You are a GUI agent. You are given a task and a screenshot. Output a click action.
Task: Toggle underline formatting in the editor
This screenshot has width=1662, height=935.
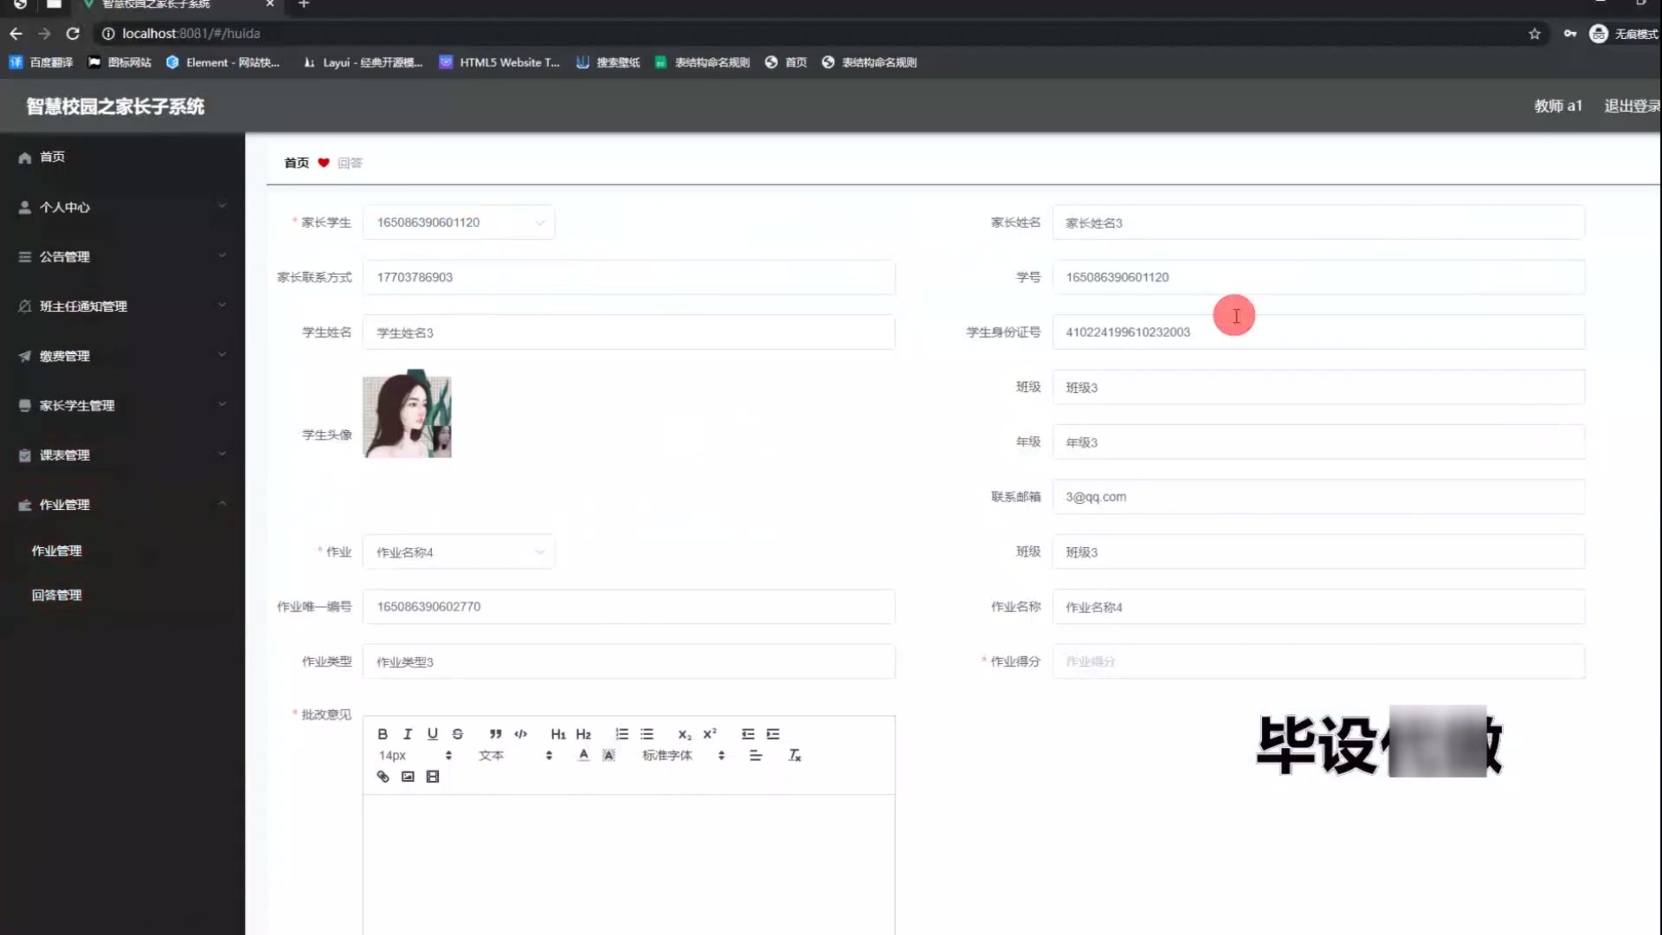click(433, 734)
